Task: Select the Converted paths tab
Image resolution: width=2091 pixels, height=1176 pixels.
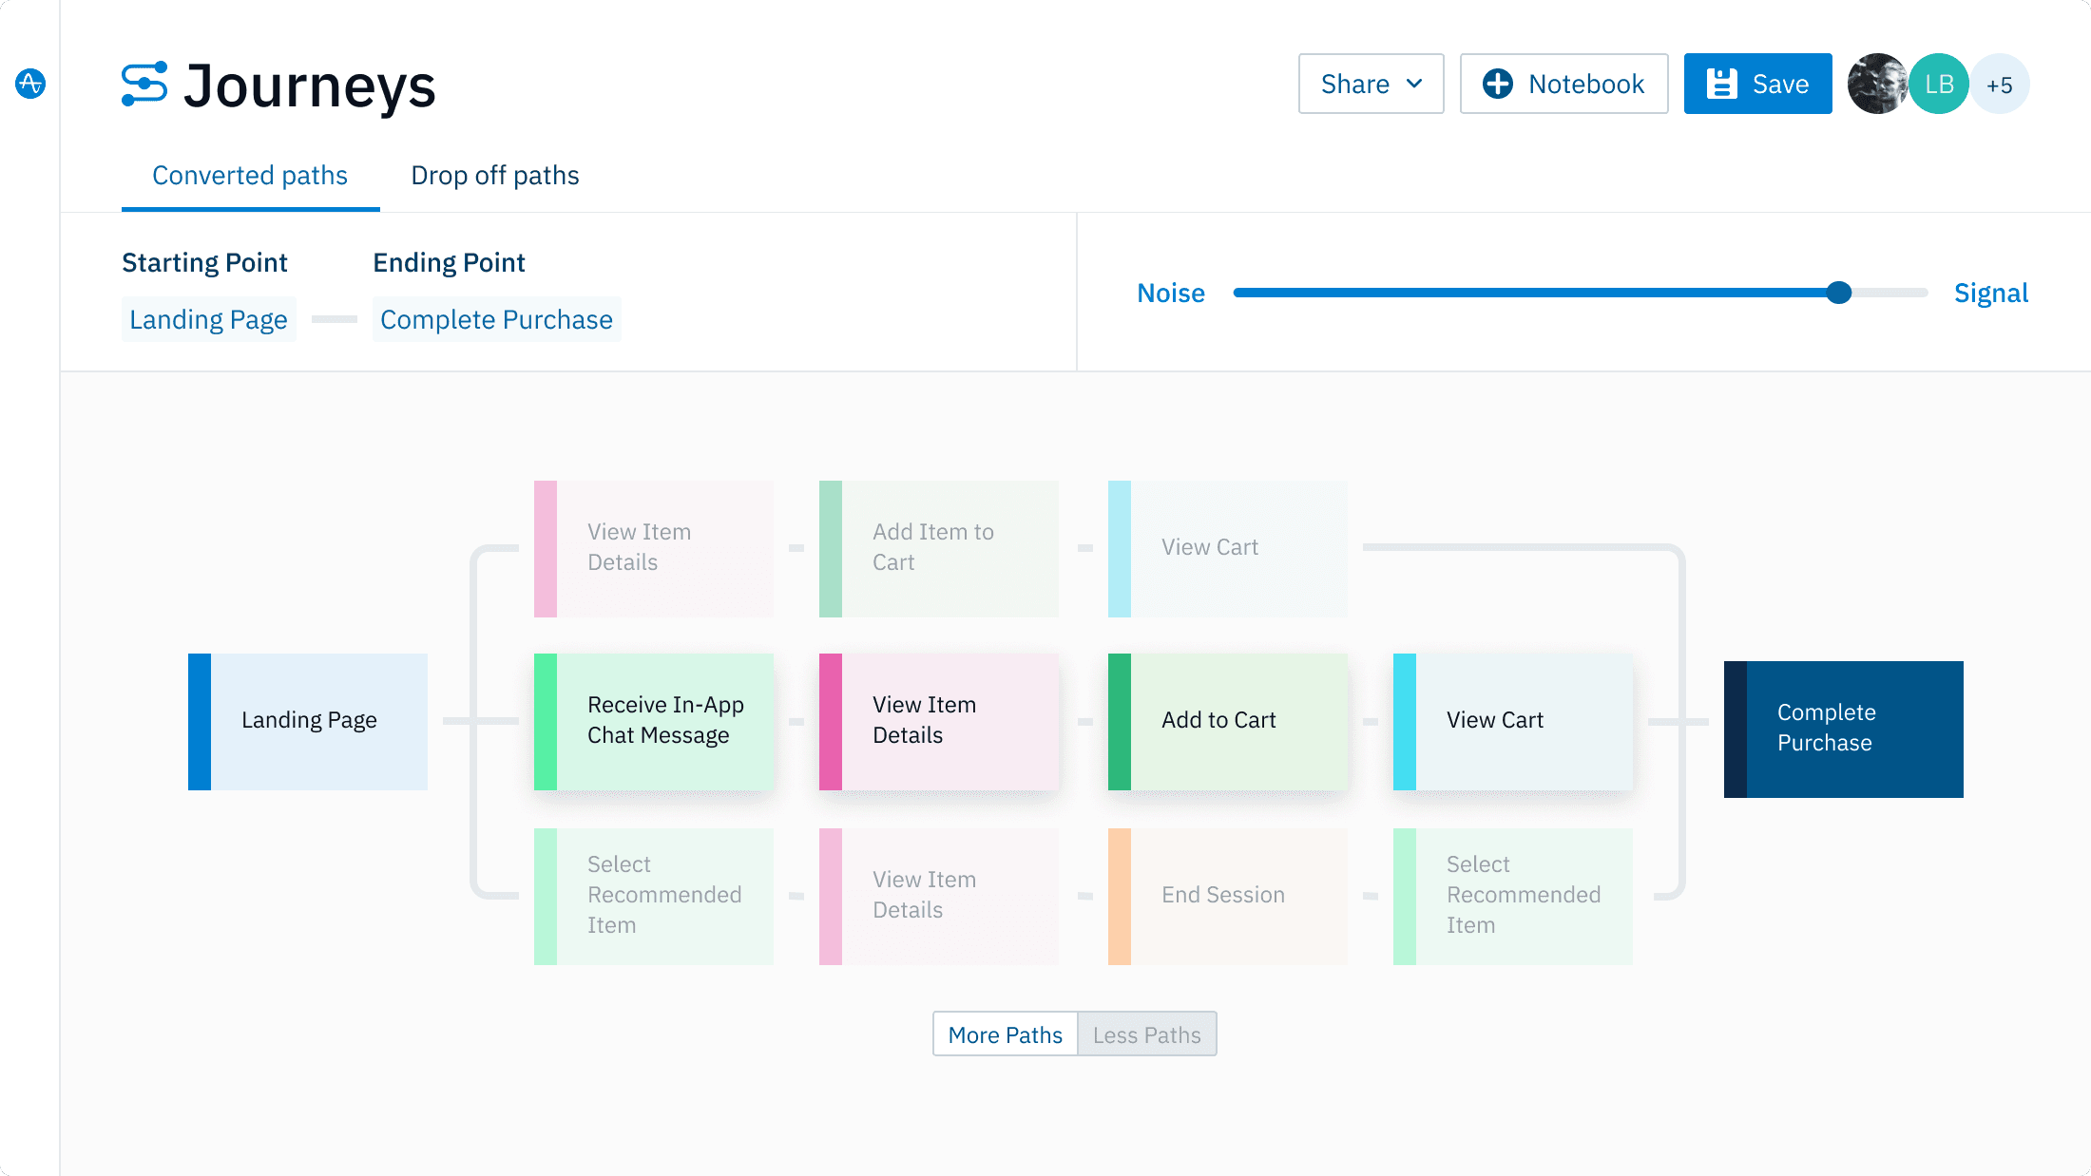Action: point(250,175)
